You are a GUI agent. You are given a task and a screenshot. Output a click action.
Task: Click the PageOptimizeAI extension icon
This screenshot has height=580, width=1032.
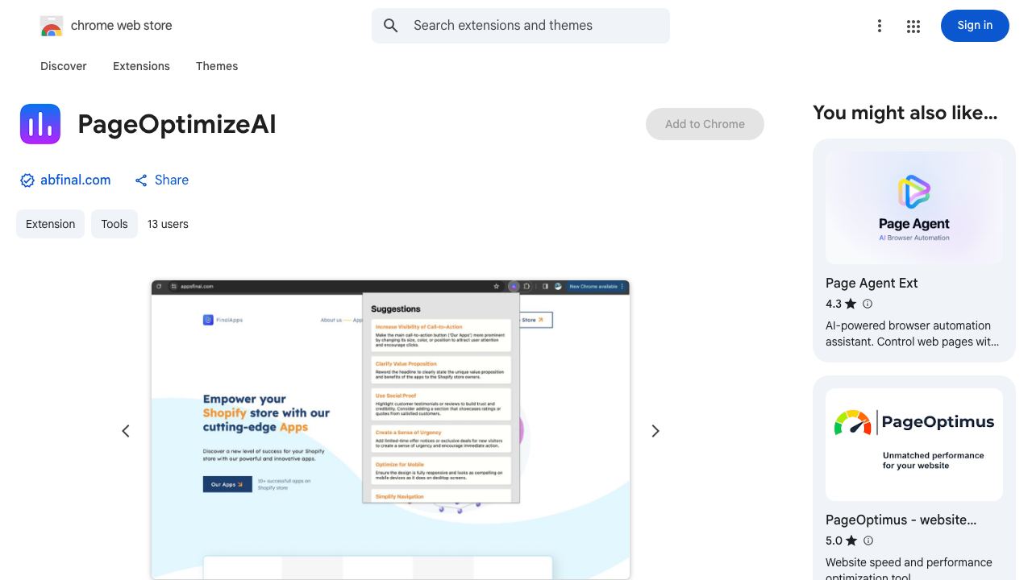(x=40, y=124)
